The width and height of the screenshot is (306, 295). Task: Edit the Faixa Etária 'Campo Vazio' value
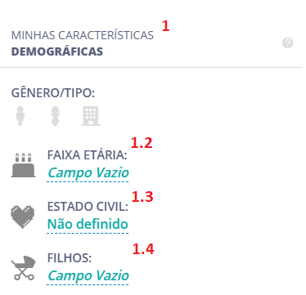[88, 172]
